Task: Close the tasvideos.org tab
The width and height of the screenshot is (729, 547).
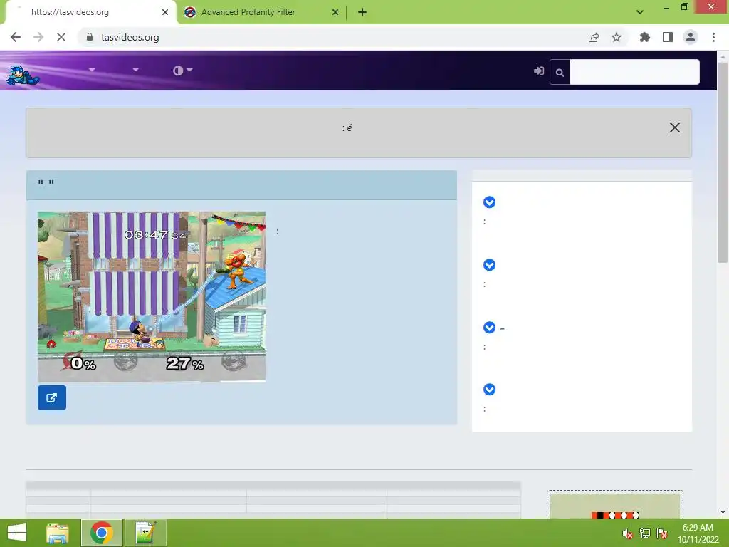Action: coord(165,12)
